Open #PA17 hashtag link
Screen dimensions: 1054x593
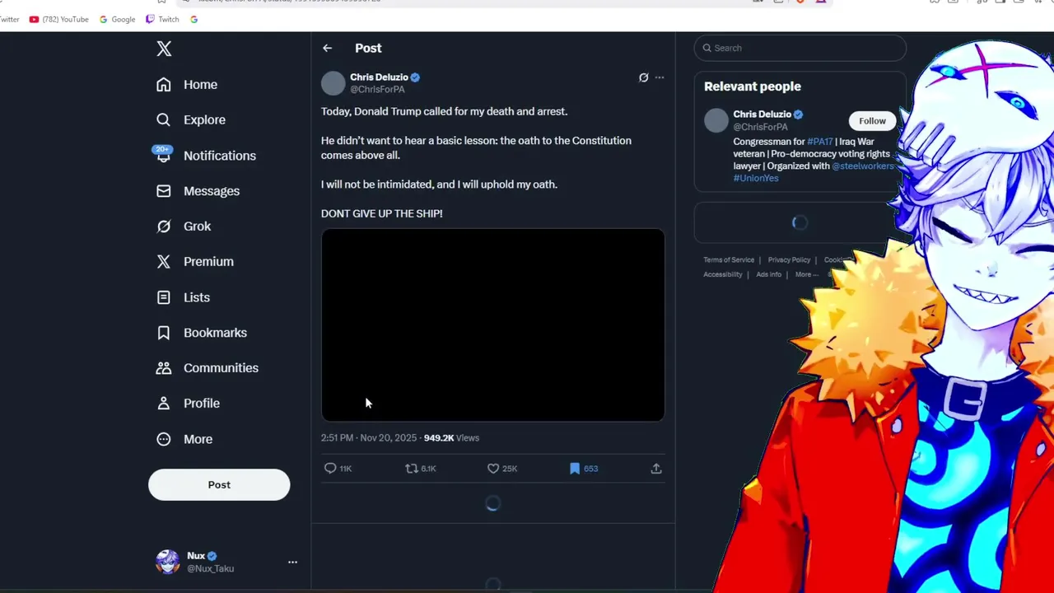click(820, 142)
